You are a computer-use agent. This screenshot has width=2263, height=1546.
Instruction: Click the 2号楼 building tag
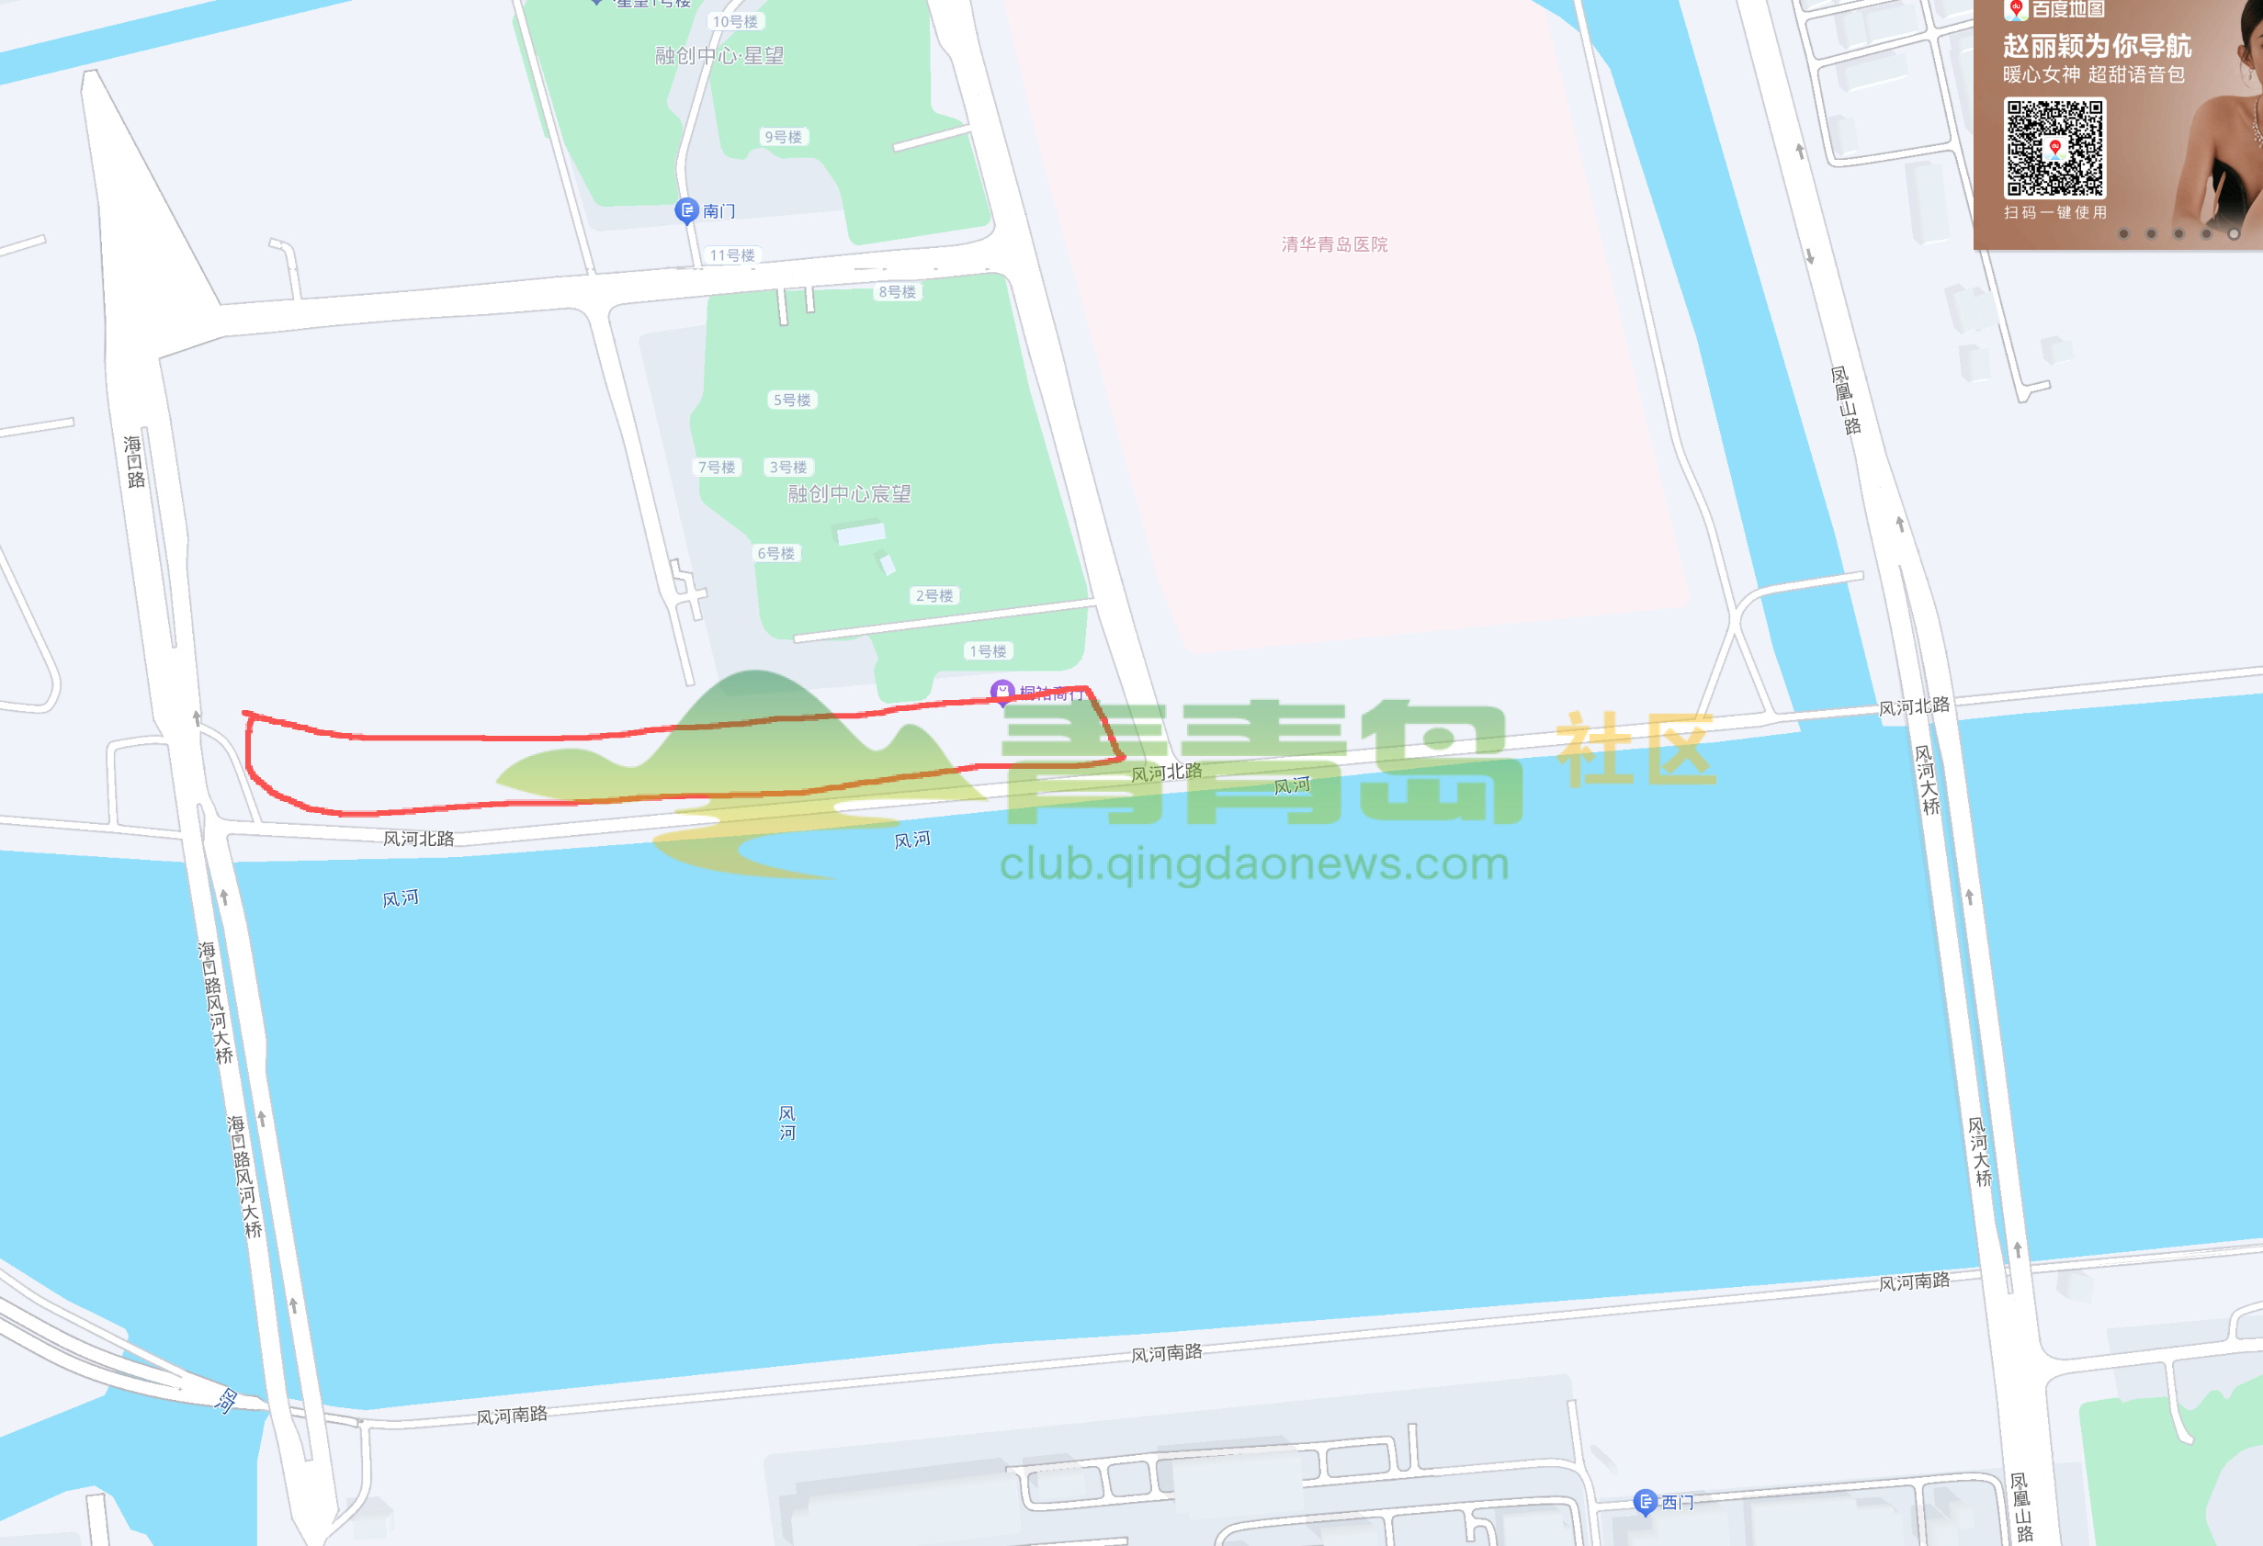pos(933,596)
